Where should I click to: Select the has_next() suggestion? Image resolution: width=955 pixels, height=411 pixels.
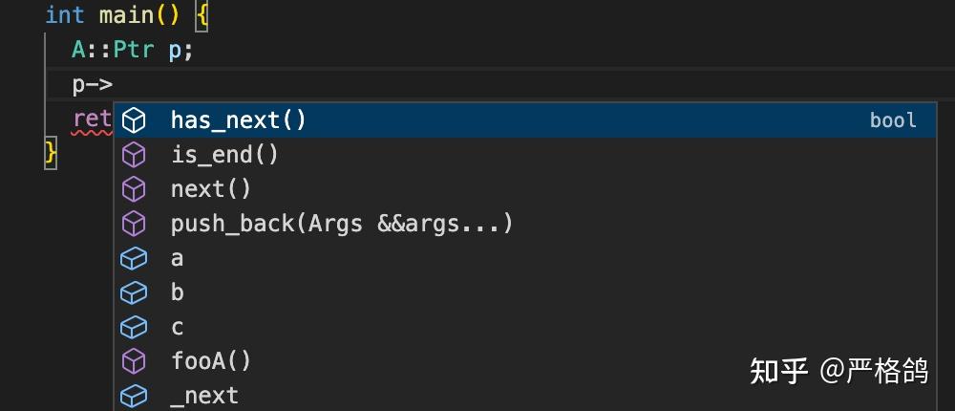(239, 120)
